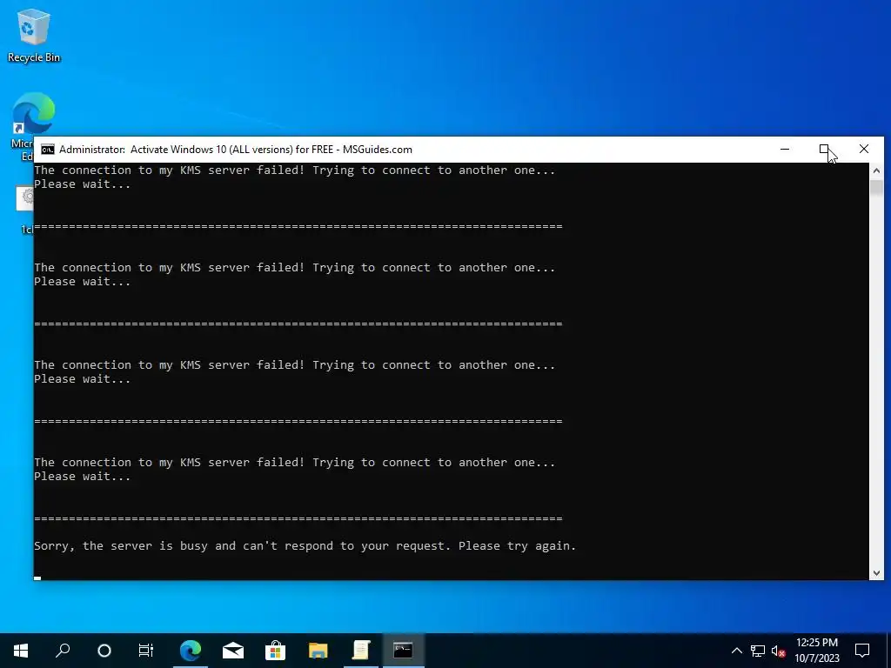Image resolution: width=891 pixels, height=668 pixels.
Task: Minimize the command prompt window
Action: [785, 150]
